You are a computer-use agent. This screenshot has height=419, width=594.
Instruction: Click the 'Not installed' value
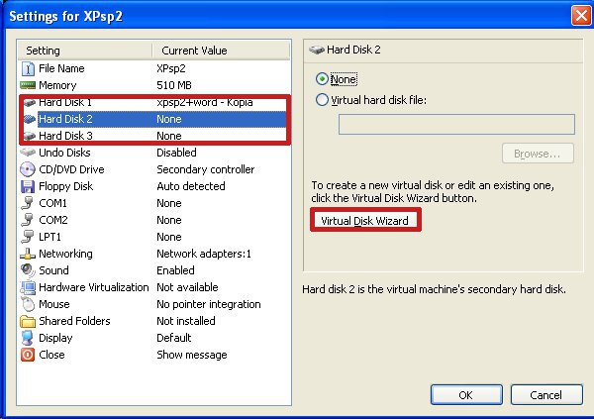186,321
